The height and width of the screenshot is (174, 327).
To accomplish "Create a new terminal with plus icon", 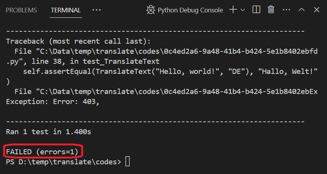I will point(233,10).
